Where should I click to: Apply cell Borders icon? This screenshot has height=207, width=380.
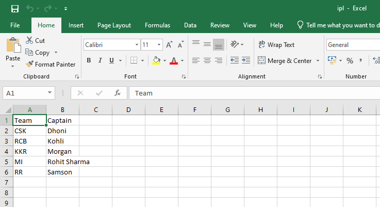coord(134,60)
